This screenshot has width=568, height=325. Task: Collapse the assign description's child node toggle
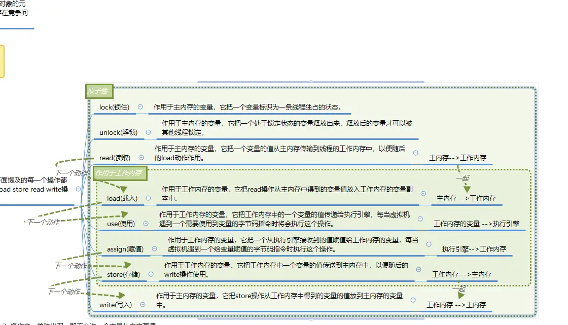coord(429,244)
